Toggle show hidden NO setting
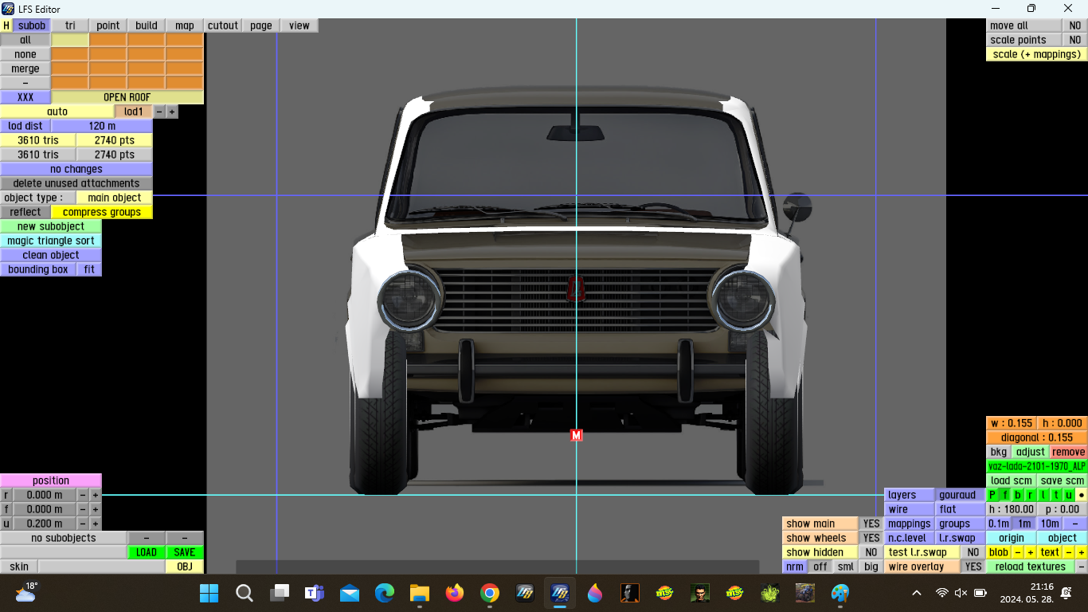This screenshot has width=1088, height=612. [871, 552]
